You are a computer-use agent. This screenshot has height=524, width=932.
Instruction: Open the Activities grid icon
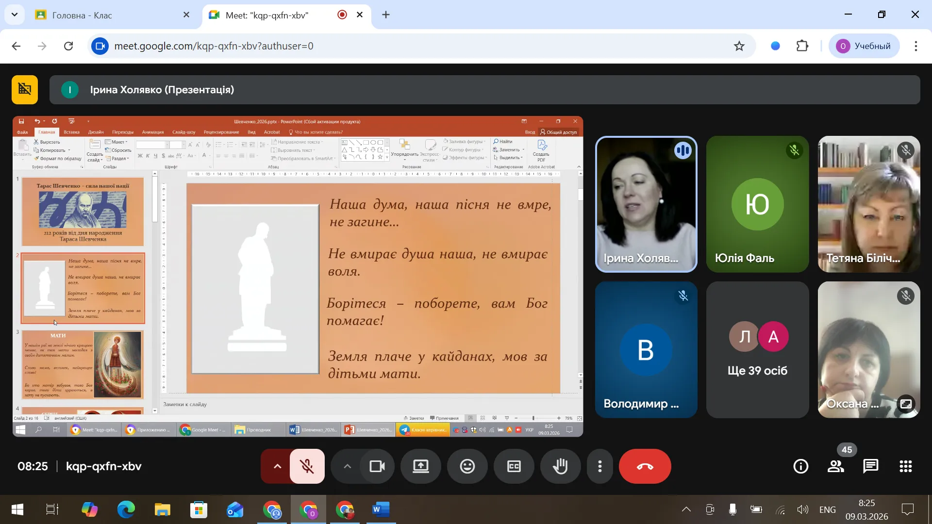click(905, 466)
